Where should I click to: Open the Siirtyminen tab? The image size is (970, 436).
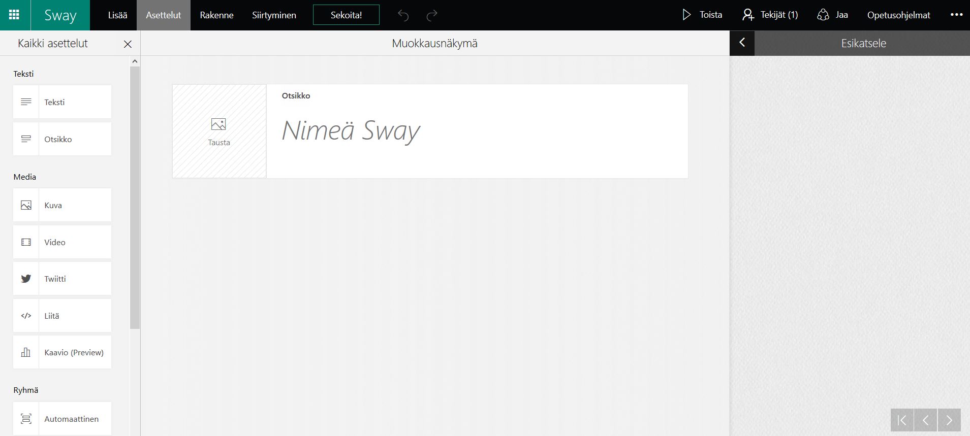click(274, 15)
